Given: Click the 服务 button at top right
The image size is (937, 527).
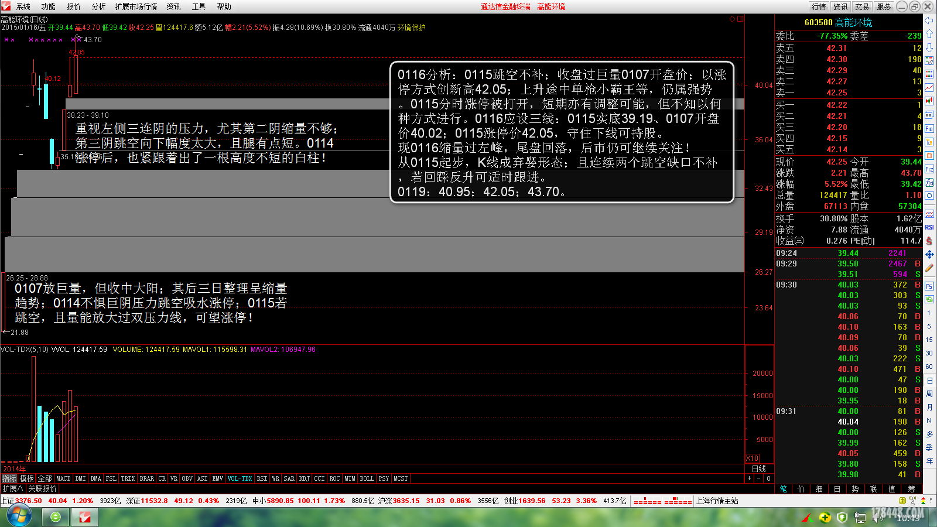Looking at the screenshot, I should [884, 6].
